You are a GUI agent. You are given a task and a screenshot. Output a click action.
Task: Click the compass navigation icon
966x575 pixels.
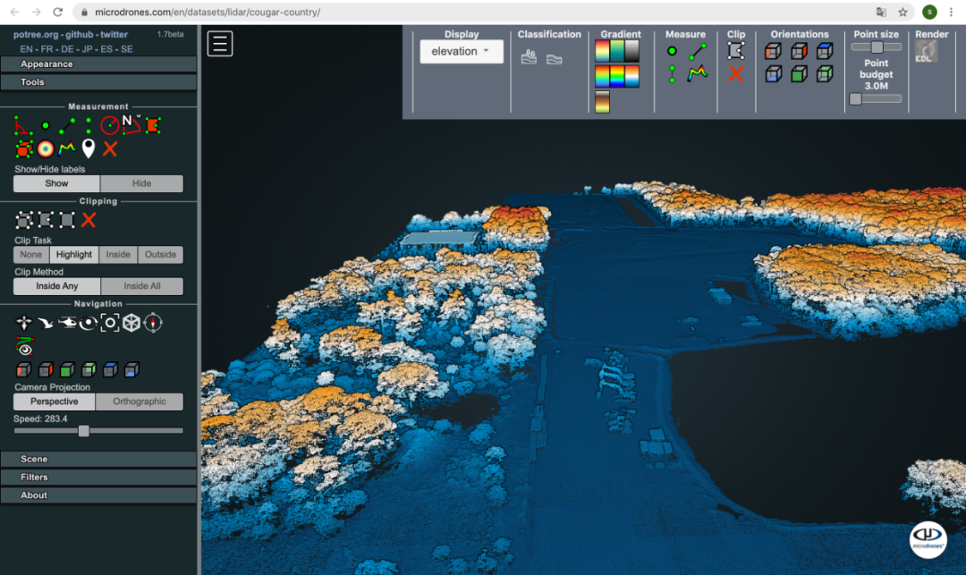click(x=153, y=323)
